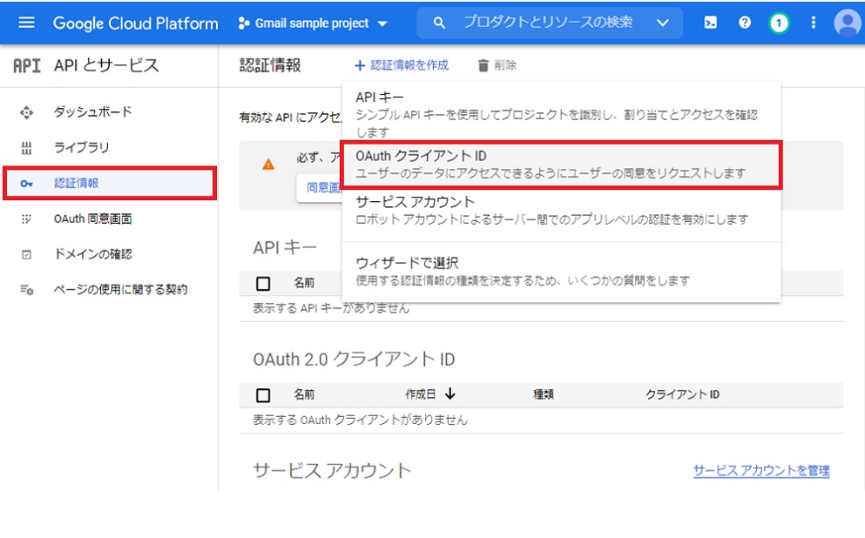Image resolution: width=865 pixels, height=538 pixels.
Task: View notifications via the numbered badge icon
Action: point(778,23)
